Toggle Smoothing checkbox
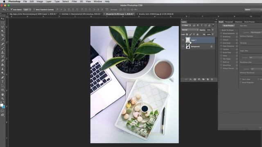This screenshot has width=262, height=147. click(221, 65)
